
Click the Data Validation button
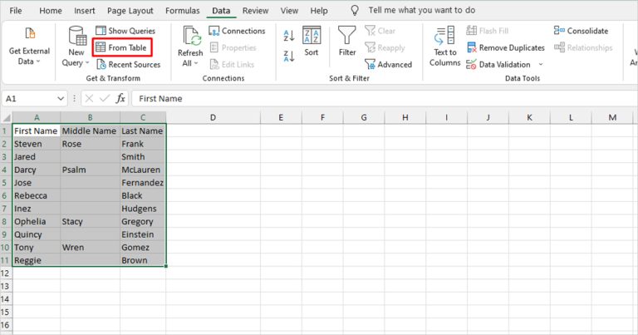(498, 64)
